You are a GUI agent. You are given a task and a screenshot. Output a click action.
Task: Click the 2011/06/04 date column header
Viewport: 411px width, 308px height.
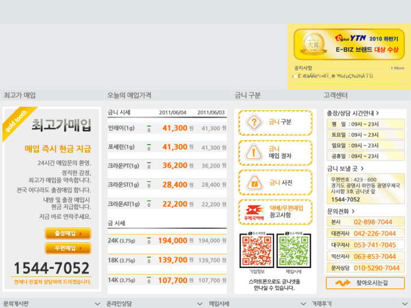(x=172, y=112)
